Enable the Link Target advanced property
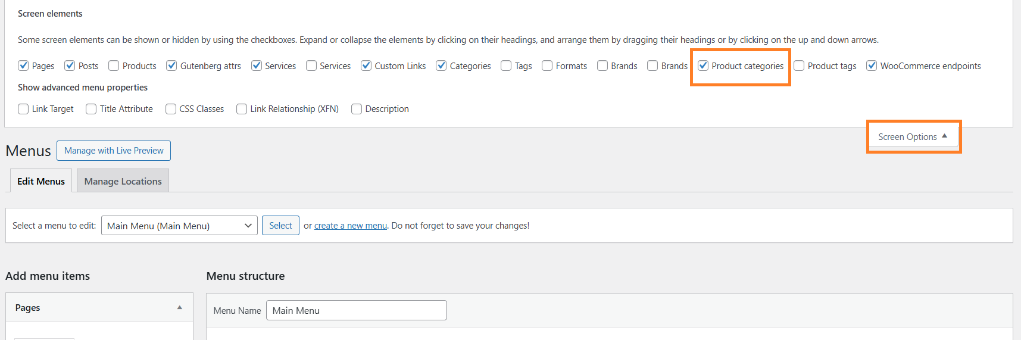Screen dimensions: 1021x340 24,109
